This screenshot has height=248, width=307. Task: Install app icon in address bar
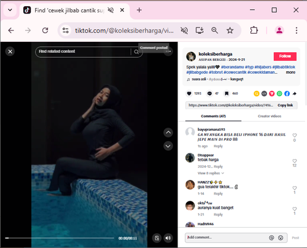pos(200,31)
